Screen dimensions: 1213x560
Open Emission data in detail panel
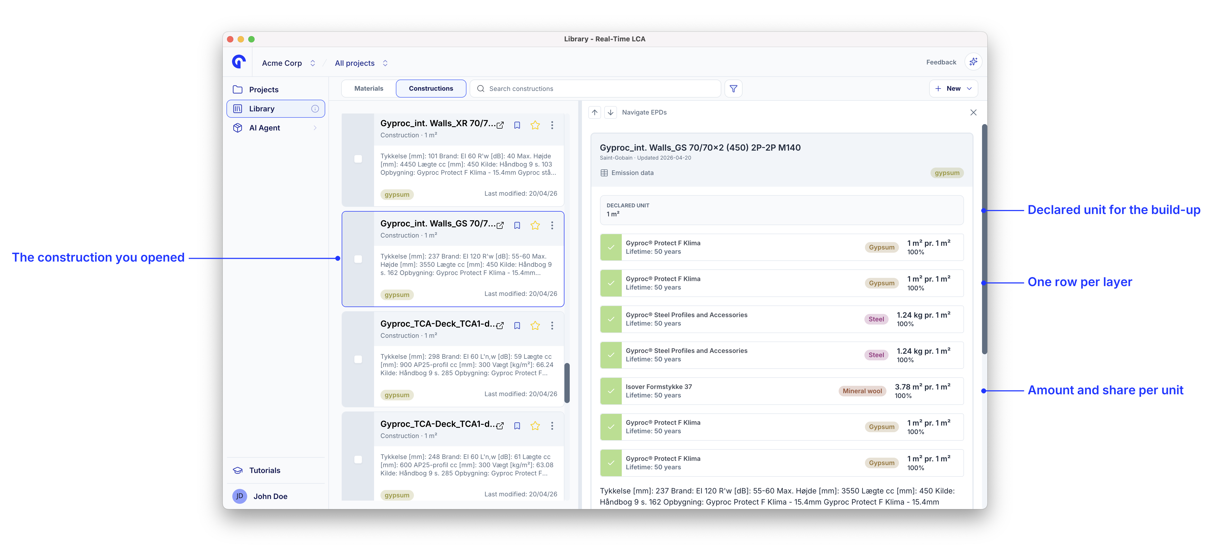click(627, 173)
